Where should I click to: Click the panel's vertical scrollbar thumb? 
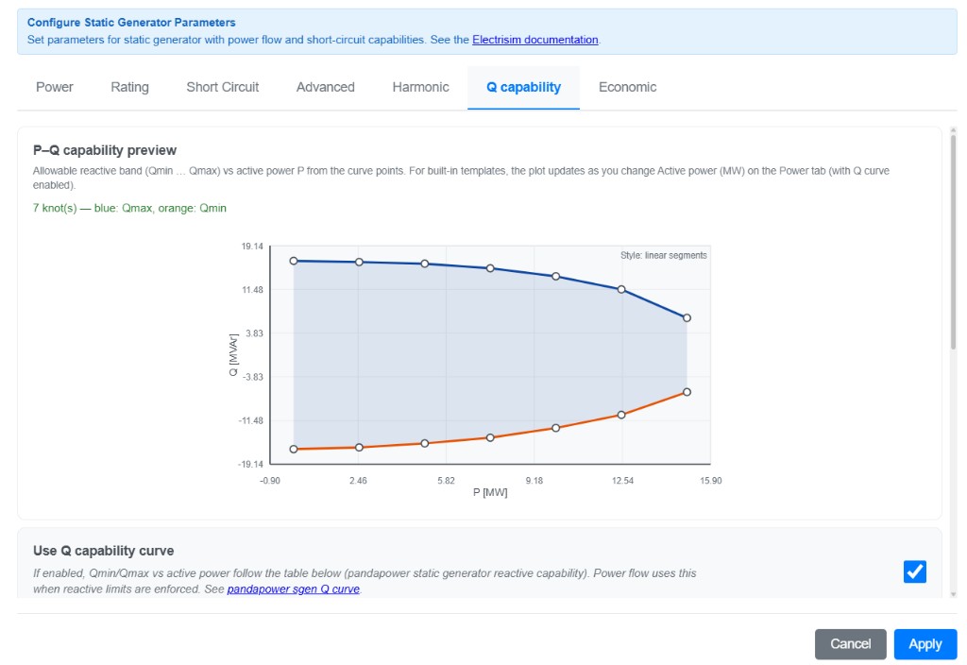click(953, 241)
